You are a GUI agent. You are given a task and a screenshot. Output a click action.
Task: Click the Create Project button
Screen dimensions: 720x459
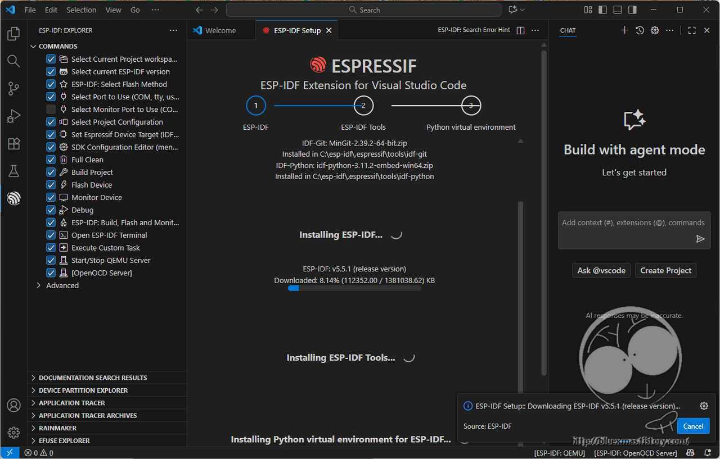[x=666, y=270]
